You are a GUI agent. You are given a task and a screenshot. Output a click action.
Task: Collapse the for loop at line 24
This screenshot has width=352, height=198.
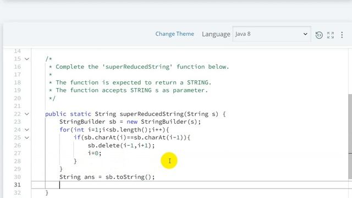click(27, 130)
